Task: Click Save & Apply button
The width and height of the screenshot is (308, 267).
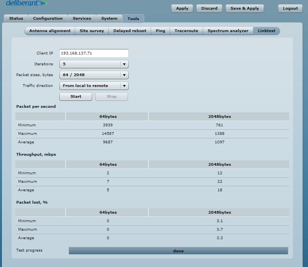Action: pyautogui.click(x=245, y=9)
